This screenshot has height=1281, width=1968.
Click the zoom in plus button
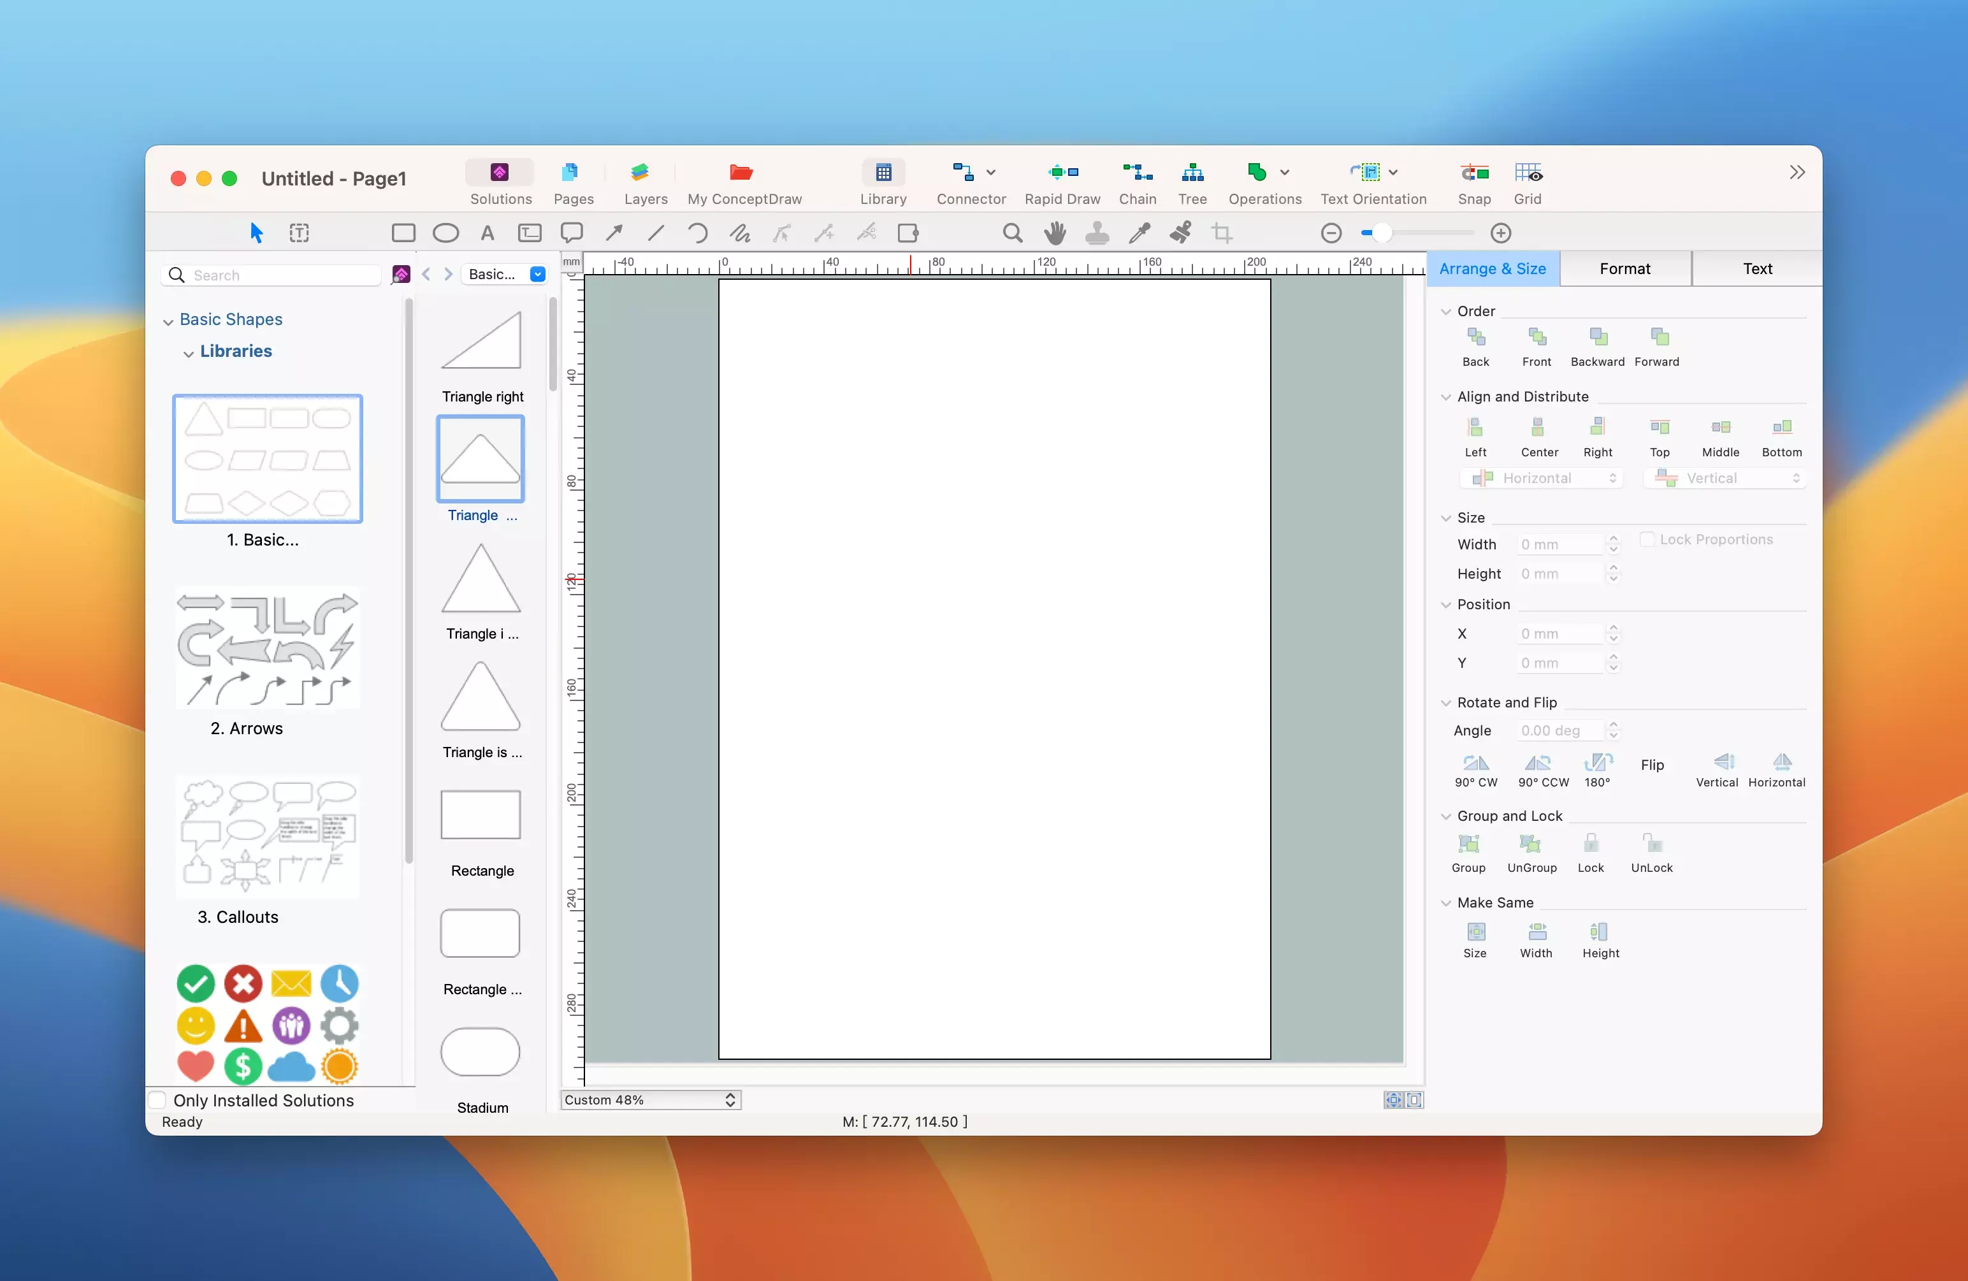pyautogui.click(x=1500, y=233)
